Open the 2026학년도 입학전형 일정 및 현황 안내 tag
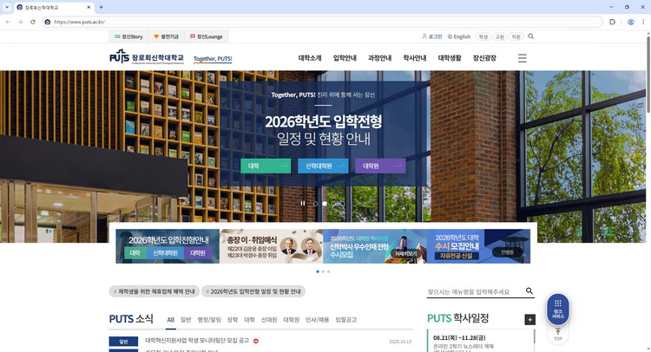This screenshot has height=352, width=651. [253, 291]
